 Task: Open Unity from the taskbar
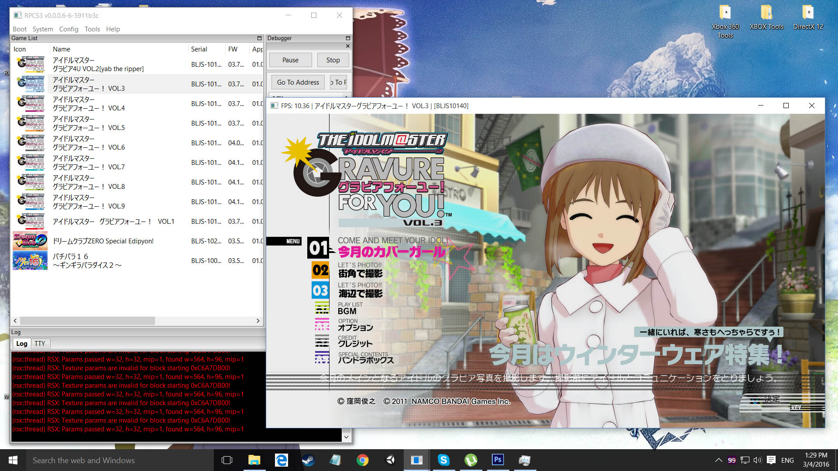coord(389,460)
